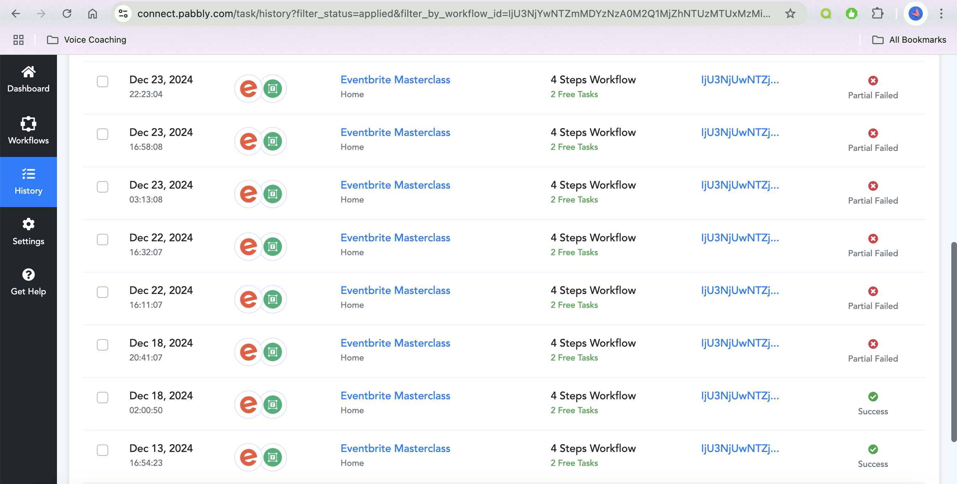This screenshot has width=957, height=484.
Task: Click Partial Failed text in 03:13:08 row
Action: (x=873, y=201)
